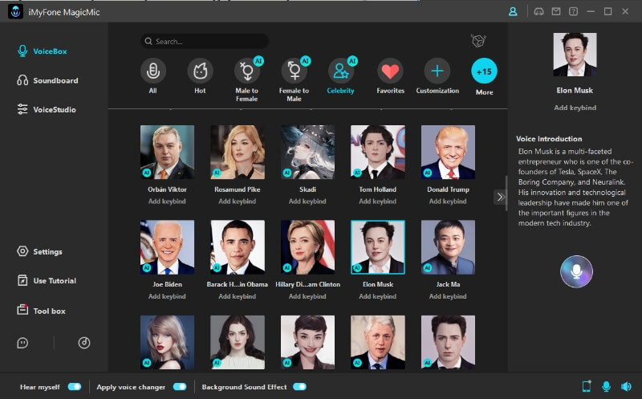Select the Barack Obama voice

238,247
